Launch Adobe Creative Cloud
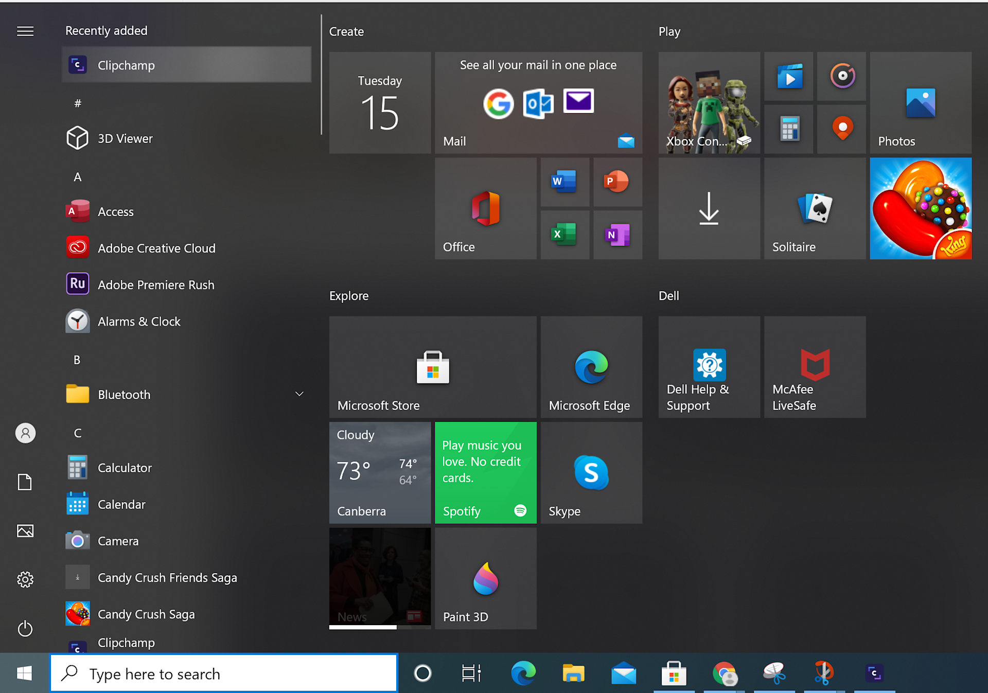This screenshot has height=693, width=988. tap(186, 248)
